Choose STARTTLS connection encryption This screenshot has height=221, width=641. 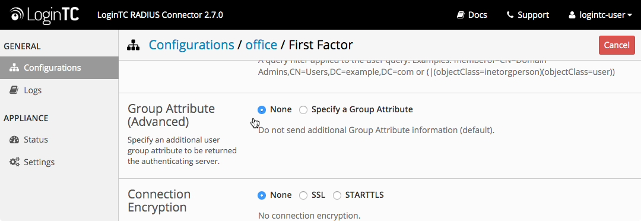(337, 195)
